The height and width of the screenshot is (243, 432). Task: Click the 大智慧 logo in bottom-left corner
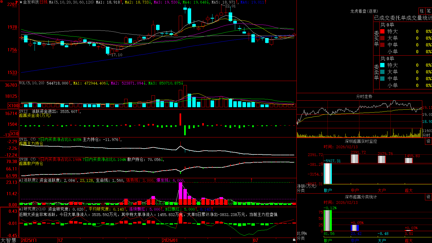[8, 240]
